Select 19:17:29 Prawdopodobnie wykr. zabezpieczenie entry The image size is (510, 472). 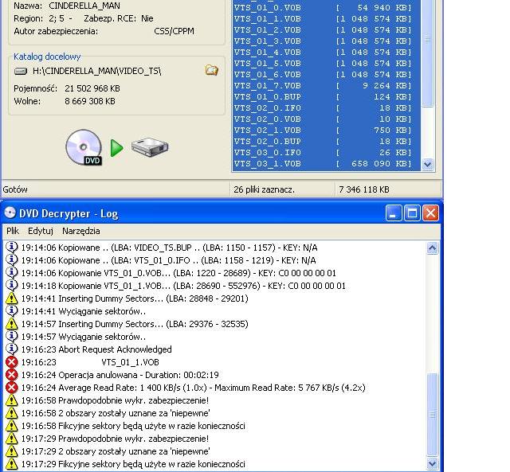tap(115, 439)
